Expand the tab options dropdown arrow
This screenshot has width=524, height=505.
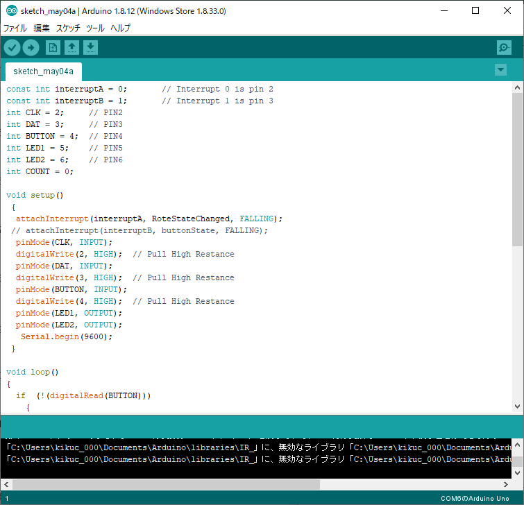[500, 70]
